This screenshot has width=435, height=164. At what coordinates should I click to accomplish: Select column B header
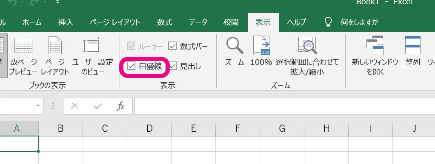click(x=61, y=128)
